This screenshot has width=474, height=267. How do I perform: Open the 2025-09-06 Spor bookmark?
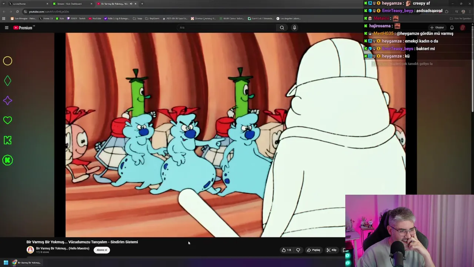point(175,18)
